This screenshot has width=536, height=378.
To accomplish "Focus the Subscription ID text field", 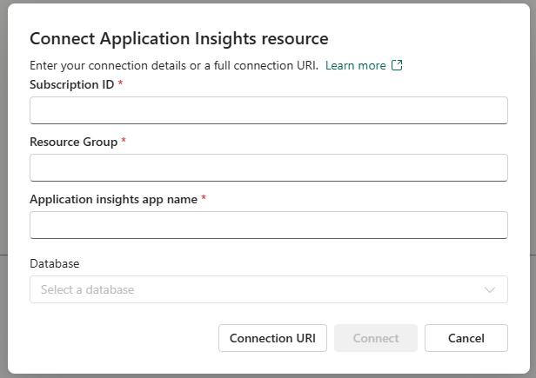I will click(x=268, y=110).
